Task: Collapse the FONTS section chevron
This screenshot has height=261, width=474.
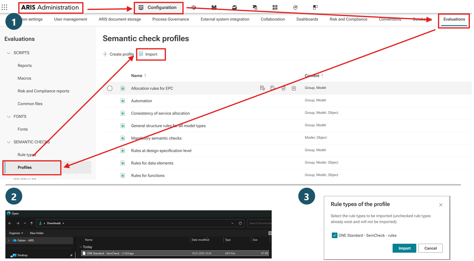Action: click(9, 116)
